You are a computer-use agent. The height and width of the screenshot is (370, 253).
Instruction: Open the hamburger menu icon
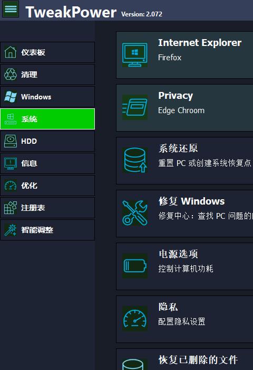point(11,9)
